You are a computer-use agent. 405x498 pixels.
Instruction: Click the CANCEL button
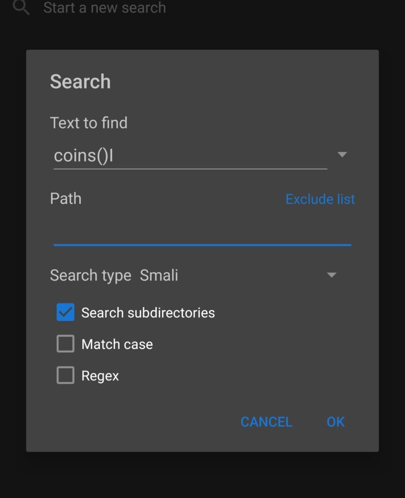coord(266,422)
